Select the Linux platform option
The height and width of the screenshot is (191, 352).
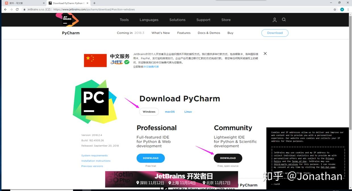click(x=188, y=111)
